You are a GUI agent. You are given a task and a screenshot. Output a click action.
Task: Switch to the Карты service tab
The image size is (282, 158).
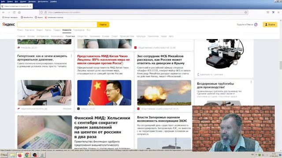point(48,30)
